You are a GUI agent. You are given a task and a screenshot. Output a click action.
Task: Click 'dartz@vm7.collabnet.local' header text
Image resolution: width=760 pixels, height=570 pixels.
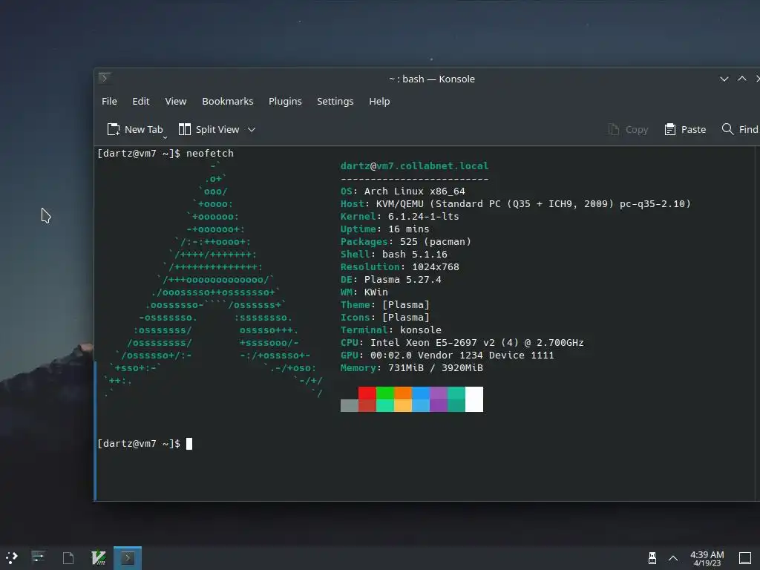[414, 166]
